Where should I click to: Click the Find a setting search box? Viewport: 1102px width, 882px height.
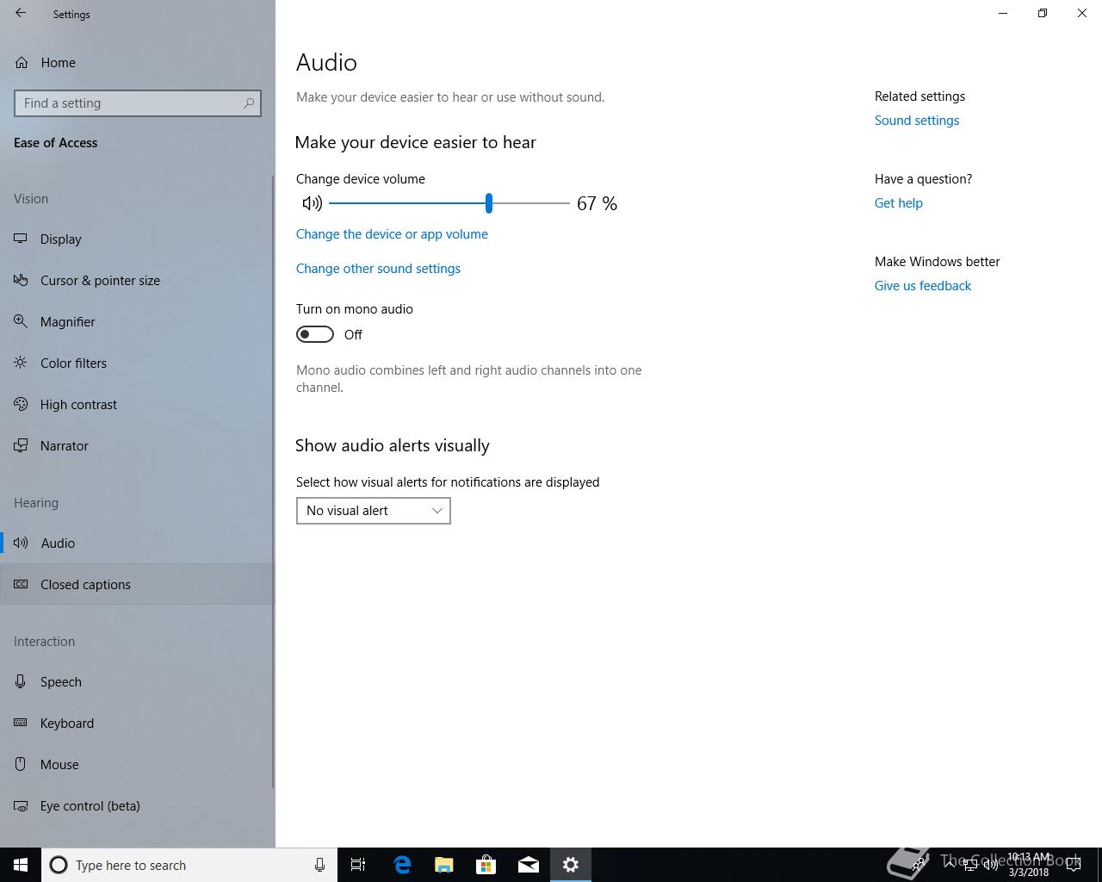click(x=138, y=103)
